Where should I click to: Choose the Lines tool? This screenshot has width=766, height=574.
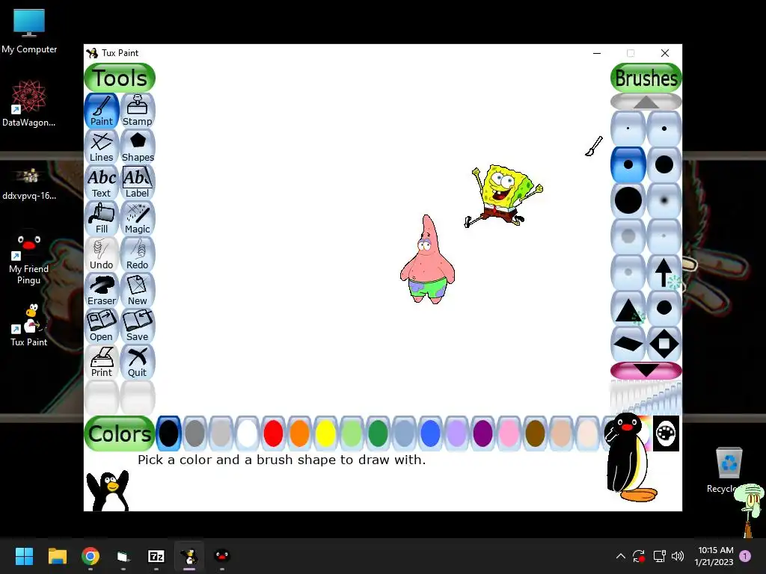pyautogui.click(x=102, y=146)
